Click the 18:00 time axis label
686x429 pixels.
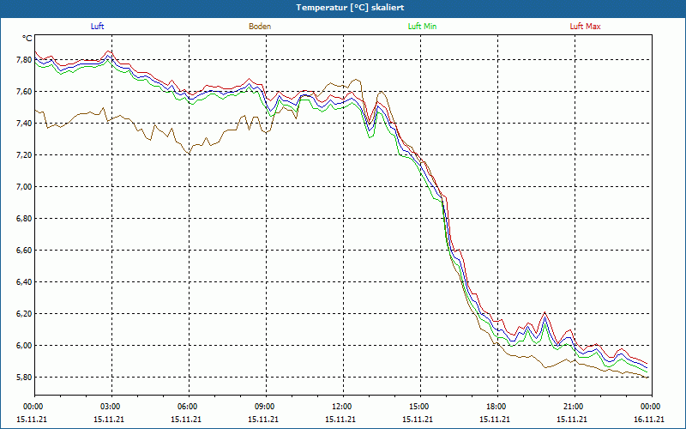pos(497,407)
